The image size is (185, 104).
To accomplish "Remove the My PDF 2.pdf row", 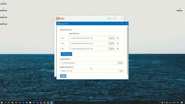I will 118,43.
